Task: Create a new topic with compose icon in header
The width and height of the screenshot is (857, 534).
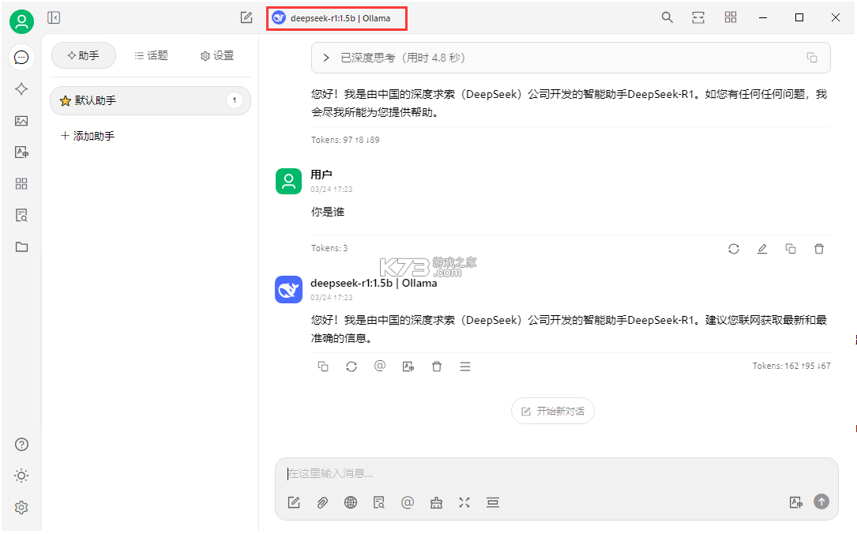Action: (x=246, y=17)
